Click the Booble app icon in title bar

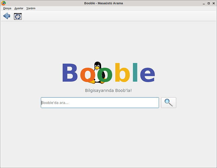click(x=3, y=3)
